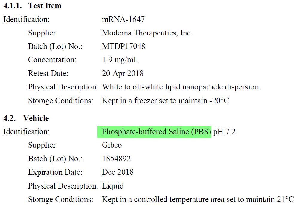Image resolution: width=296 pixels, height=207 pixels.
Task: Click the 4.1.1. Test Item heading
Action: tap(32, 6)
